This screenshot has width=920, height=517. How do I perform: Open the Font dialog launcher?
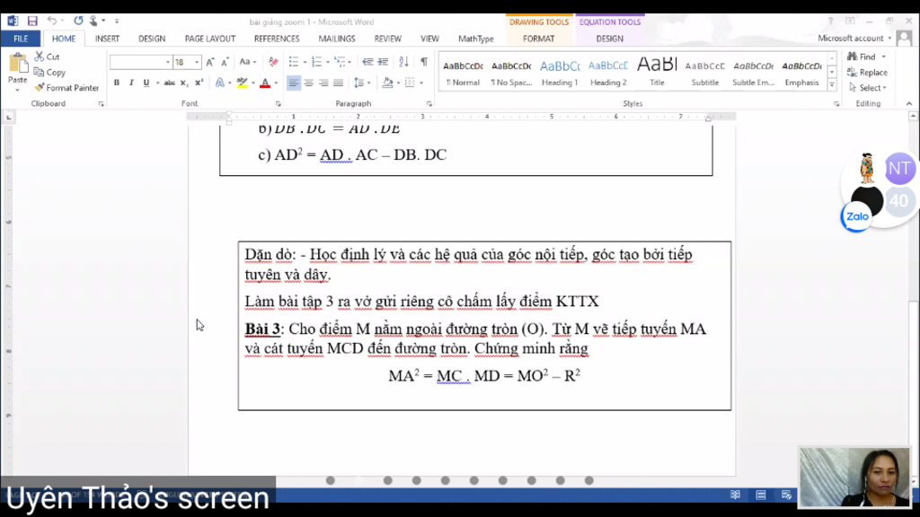(279, 104)
